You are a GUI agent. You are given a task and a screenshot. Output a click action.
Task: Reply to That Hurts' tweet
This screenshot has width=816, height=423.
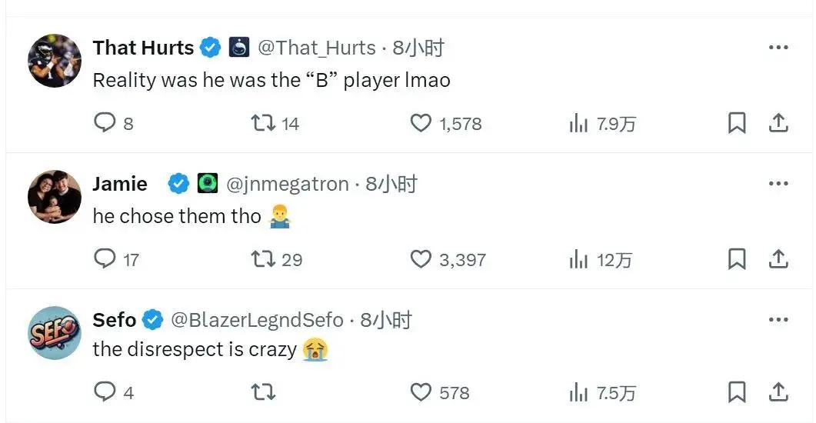pos(105,123)
